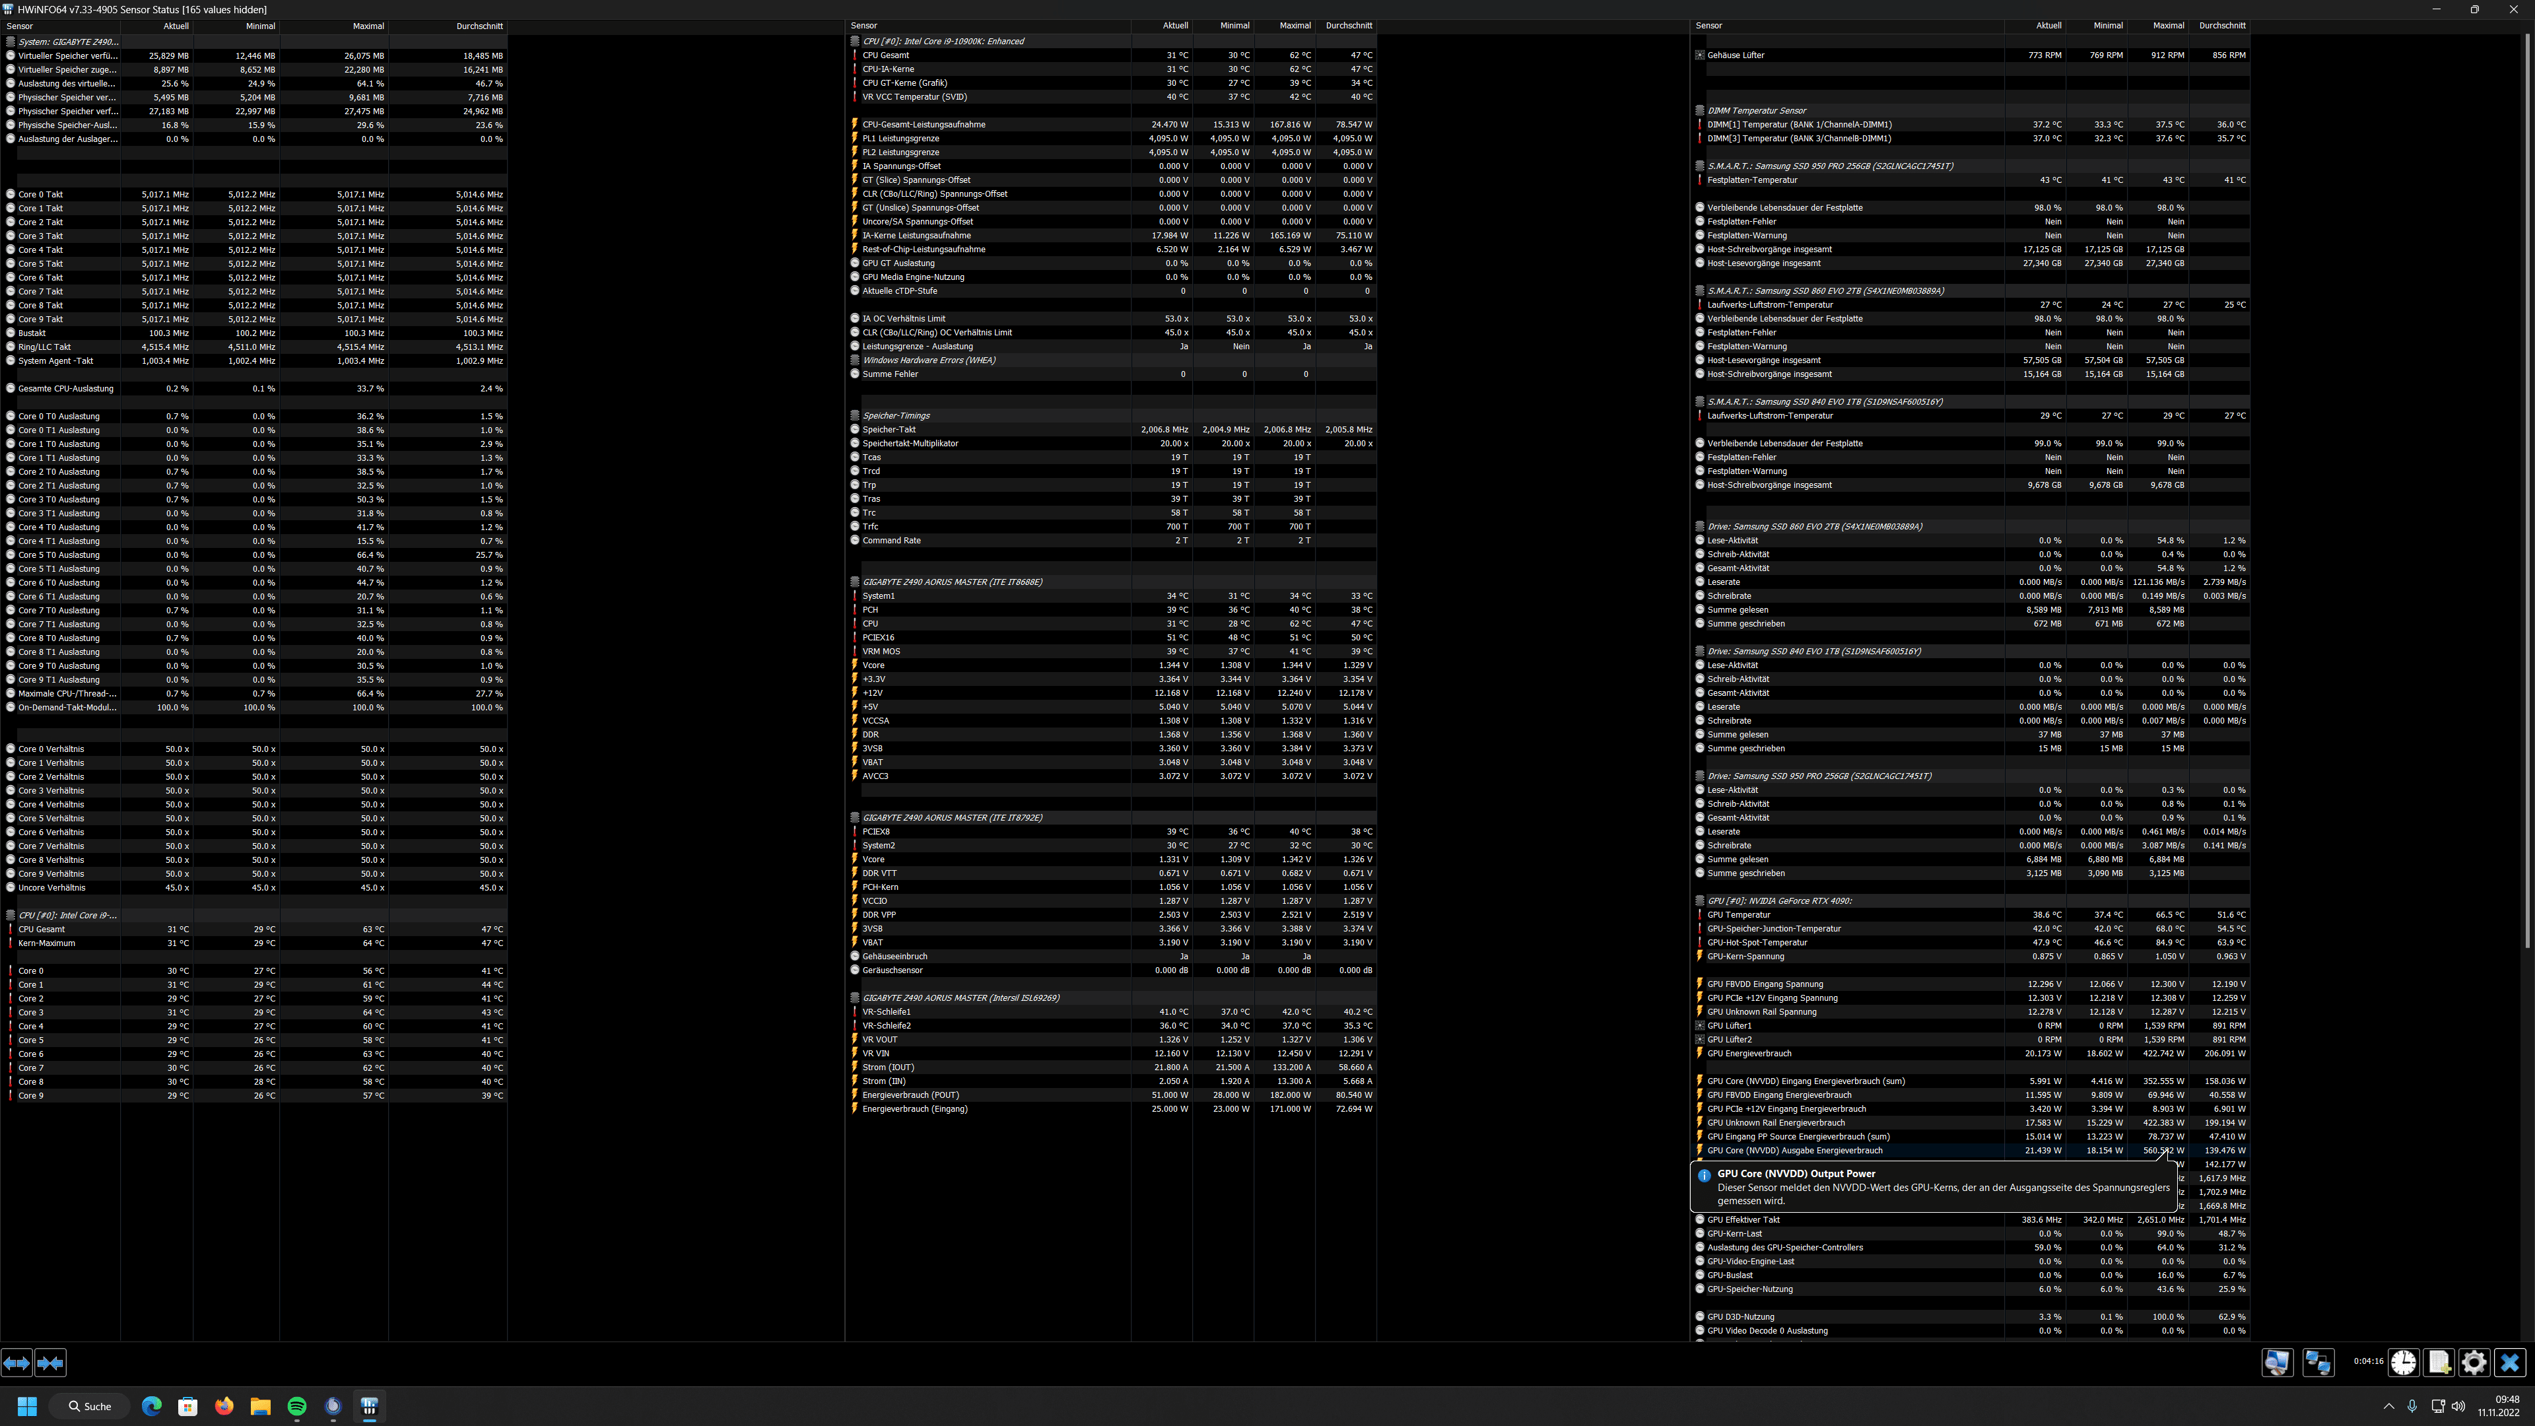Open Spotify from the taskbar
Screen dimensions: 2535x1426
click(x=297, y=1406)
